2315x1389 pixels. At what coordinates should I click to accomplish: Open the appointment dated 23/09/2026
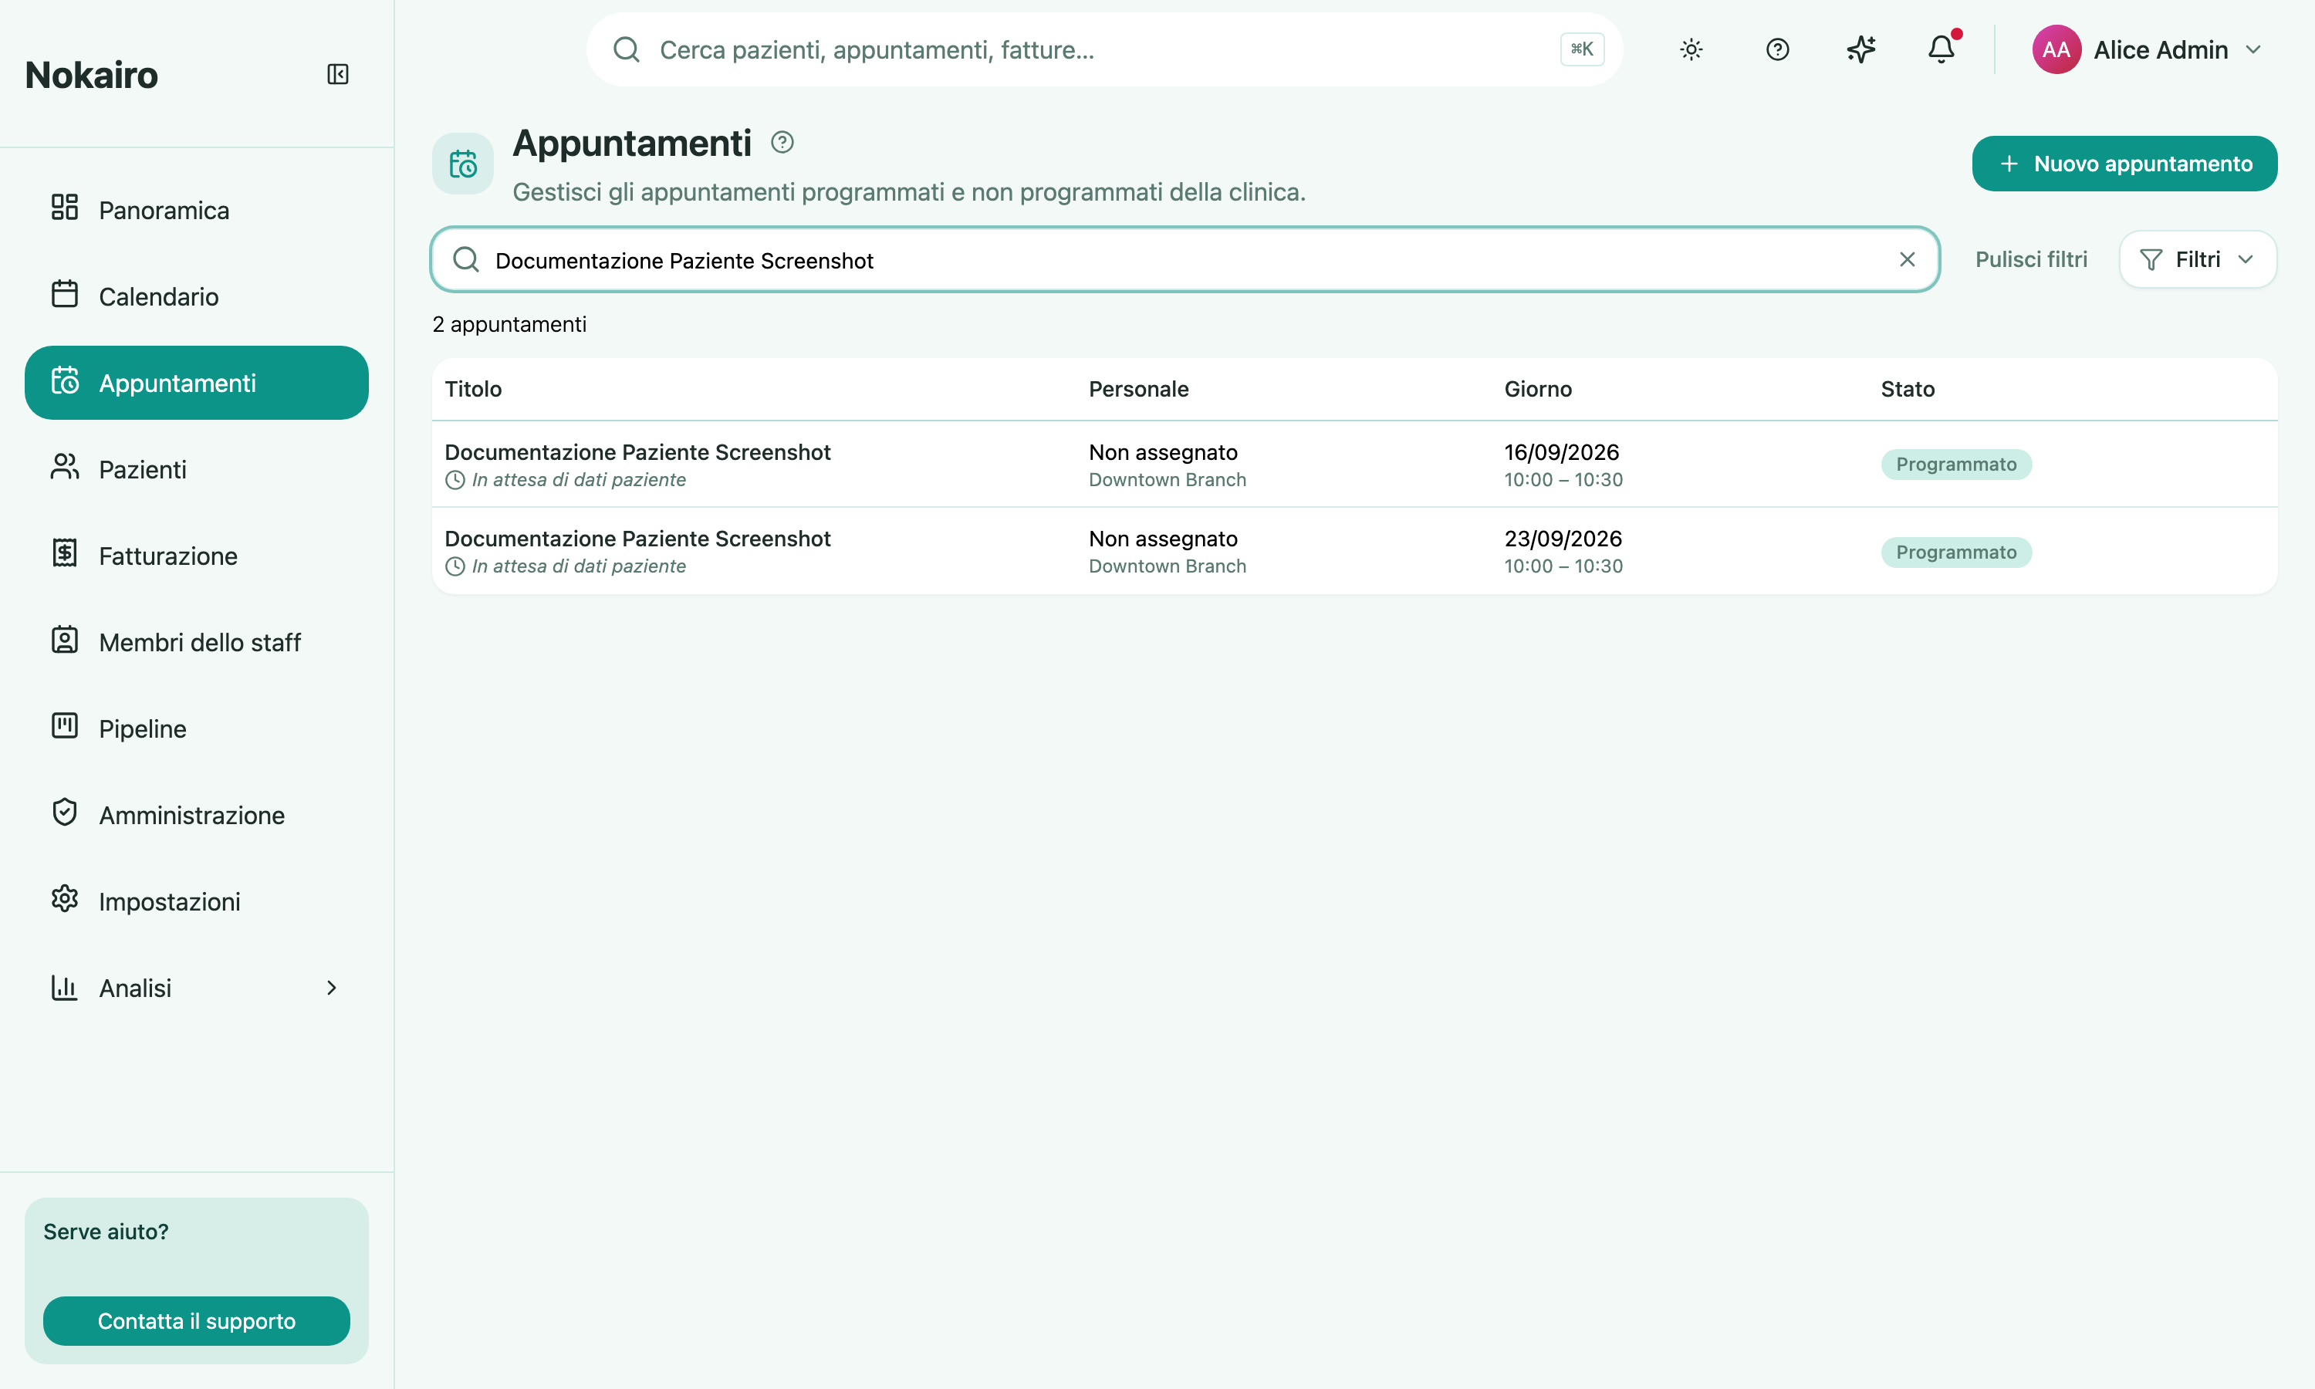pyautogui.click(x=1354, y=551)
